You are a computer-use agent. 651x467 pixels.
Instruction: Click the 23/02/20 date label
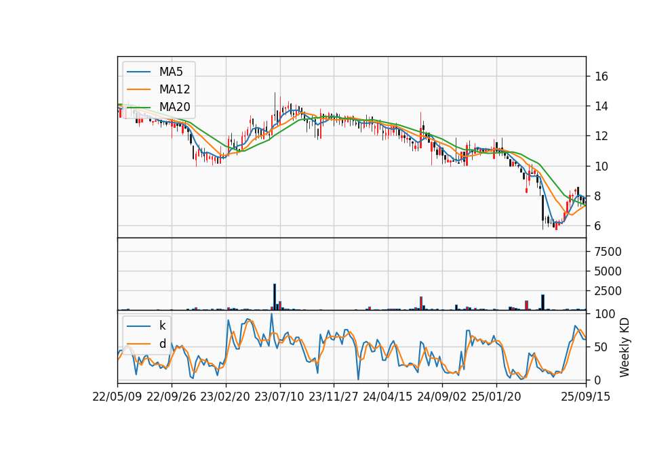(x=225, y=397)
